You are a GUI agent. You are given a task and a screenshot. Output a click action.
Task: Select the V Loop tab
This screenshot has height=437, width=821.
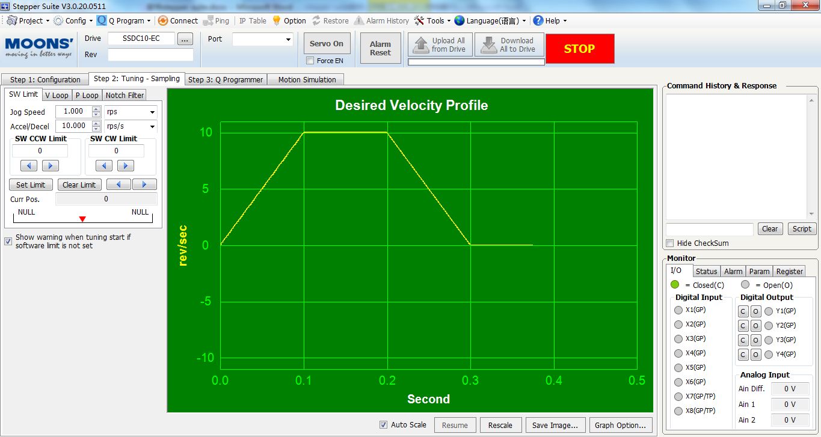(57, 95)
